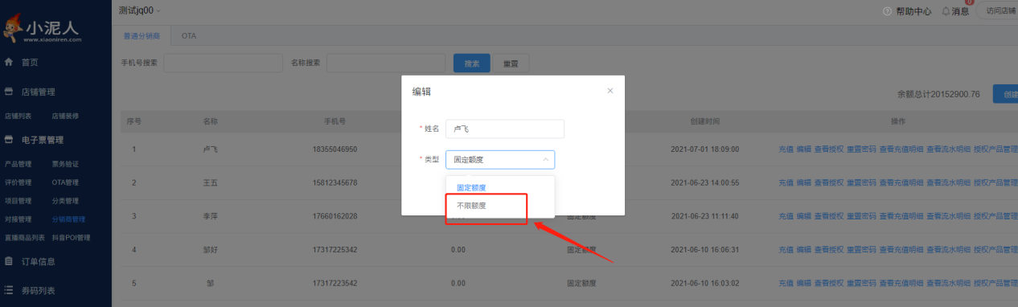Click 查看流水明细 in the 2021-07-01 18:09:00 row
The image size is (1018, 307).
[948, 149]
